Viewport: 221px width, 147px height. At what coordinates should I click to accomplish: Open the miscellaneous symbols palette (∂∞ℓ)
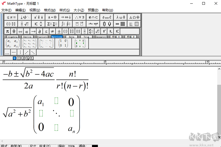tap(107, 17)
